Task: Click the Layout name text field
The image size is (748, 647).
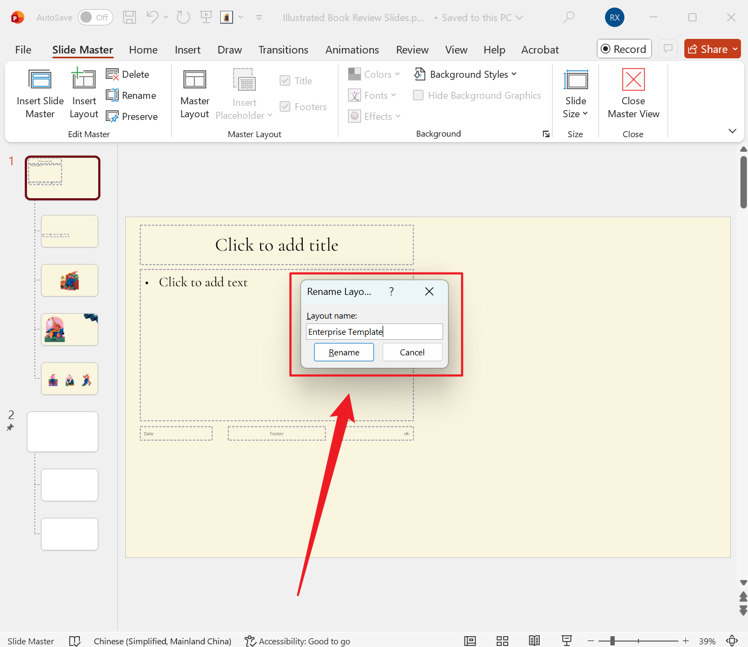Action: (374, 332)
